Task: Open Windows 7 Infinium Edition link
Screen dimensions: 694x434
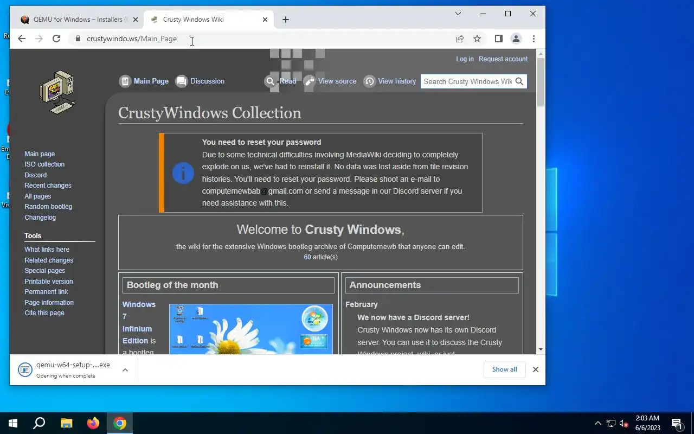Action: [138, 322]
